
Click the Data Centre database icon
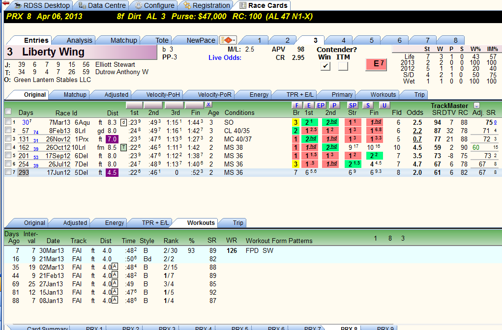(x=82, y=6)
